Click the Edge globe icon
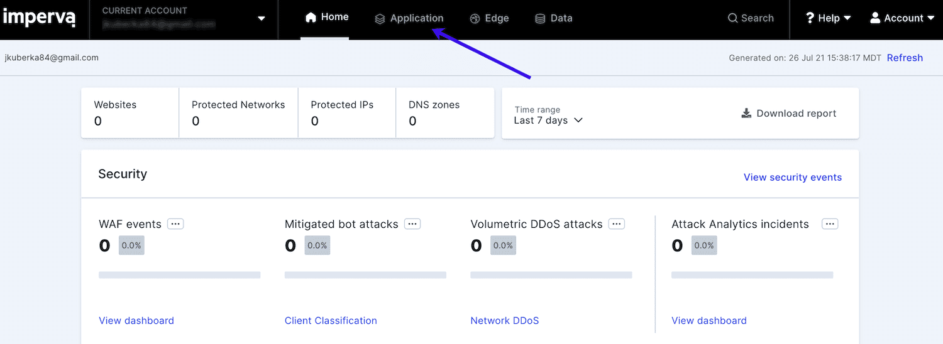943x344 pixels. click(x=475, y=19)
